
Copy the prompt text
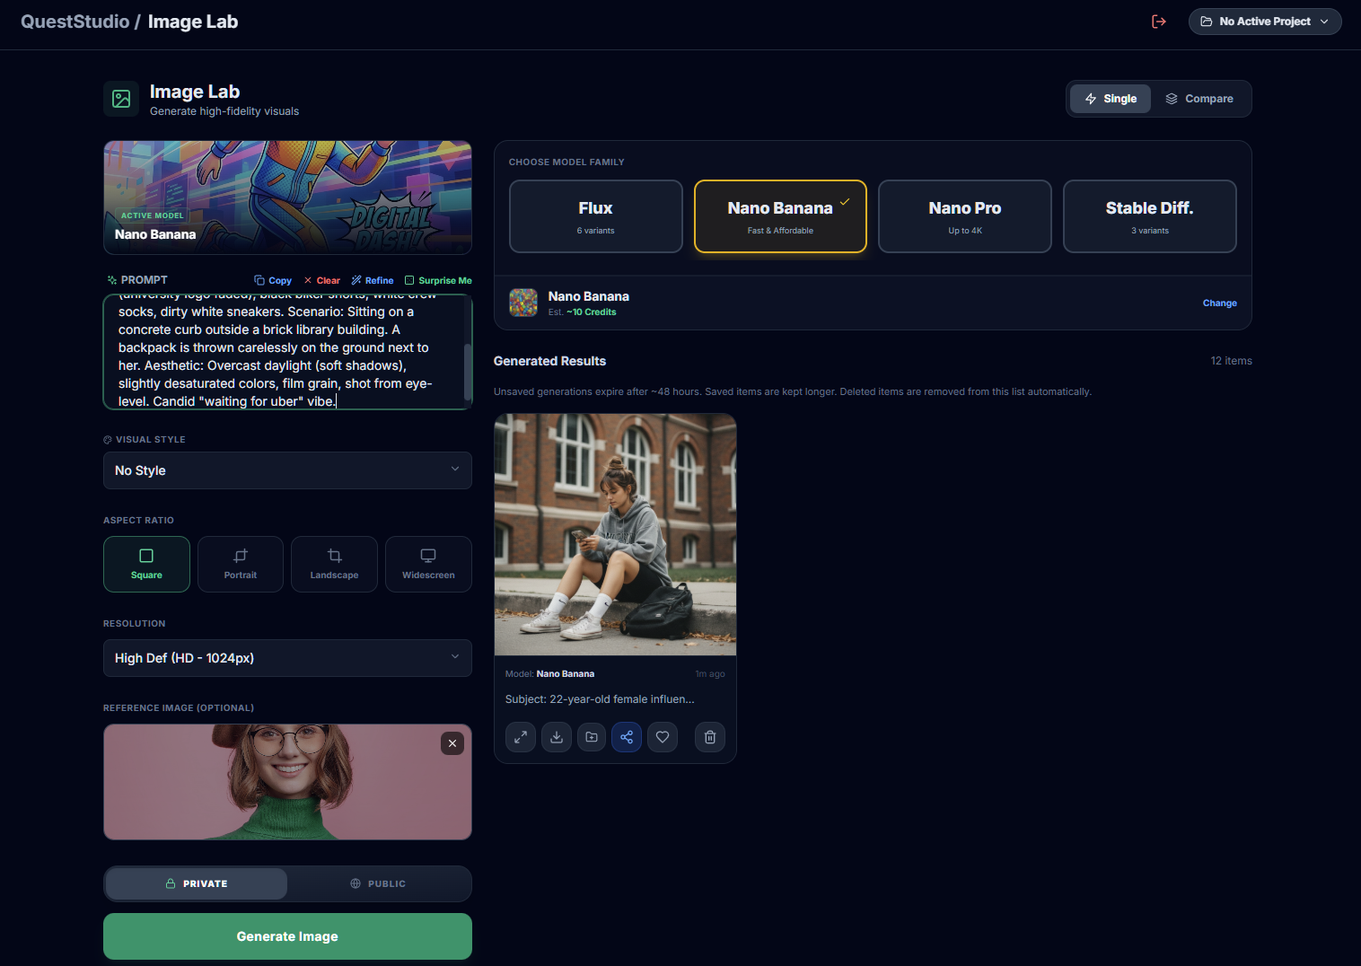pyautogui.click(x=272, y=280)
